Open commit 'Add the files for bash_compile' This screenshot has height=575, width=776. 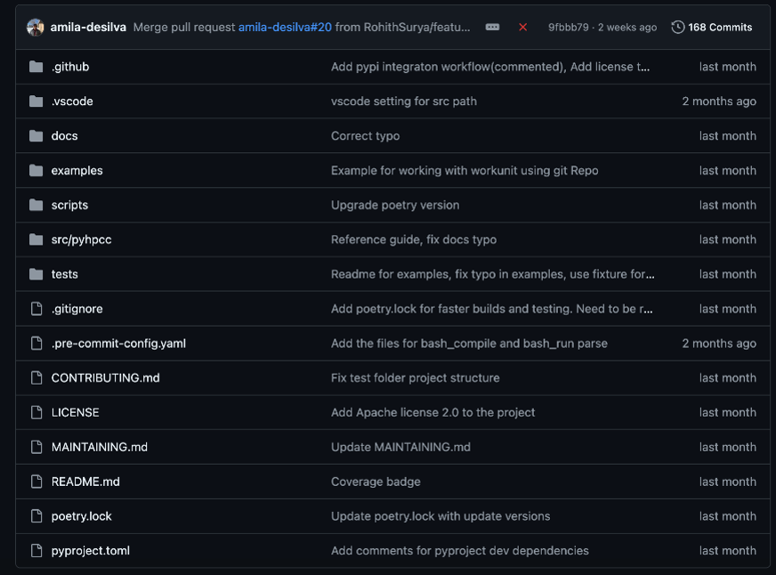[x=469, y=344]
